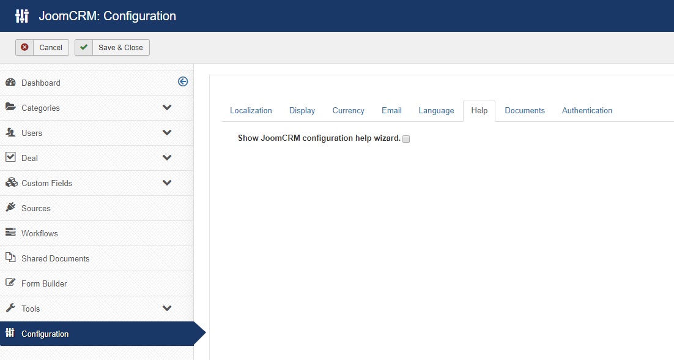The image size is (674, 360).
Task: Click the Cancel button label
Action: coord(51,47)
